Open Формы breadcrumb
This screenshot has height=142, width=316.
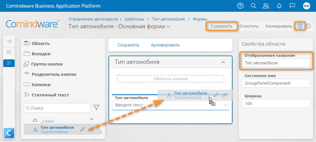(200, 19)
